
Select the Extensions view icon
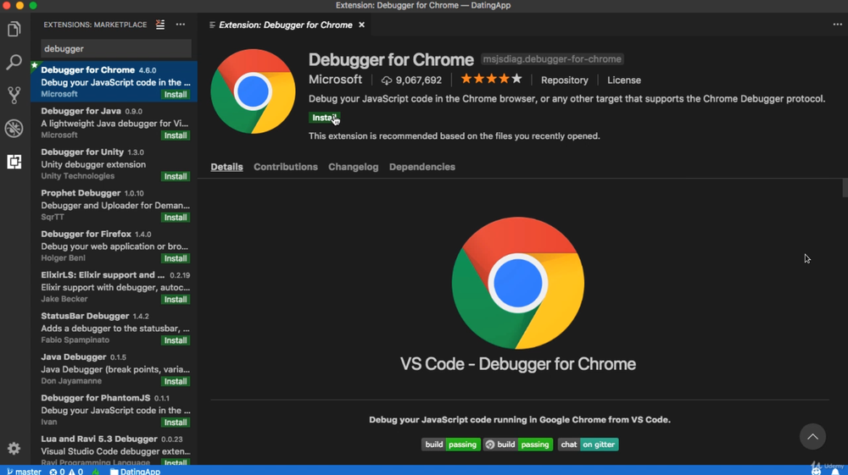pos(14,162)
